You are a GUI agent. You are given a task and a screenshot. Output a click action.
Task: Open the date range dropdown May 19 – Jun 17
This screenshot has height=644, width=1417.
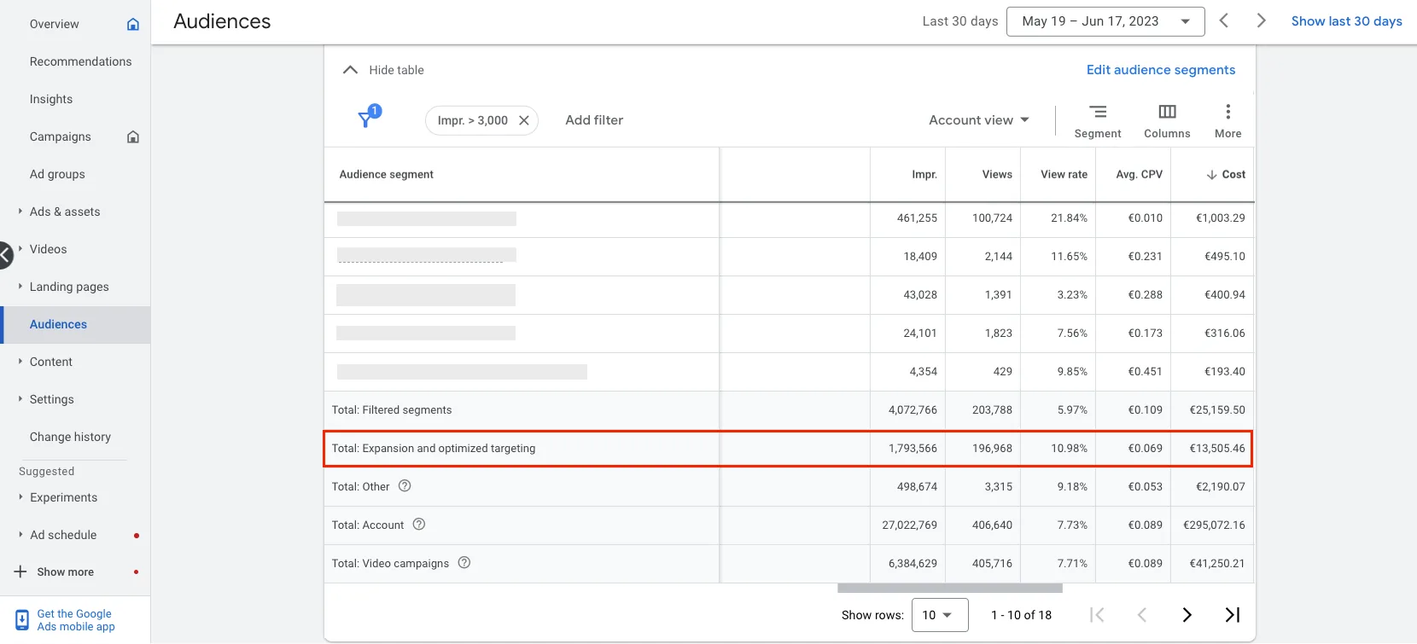tap(1105, 21)
